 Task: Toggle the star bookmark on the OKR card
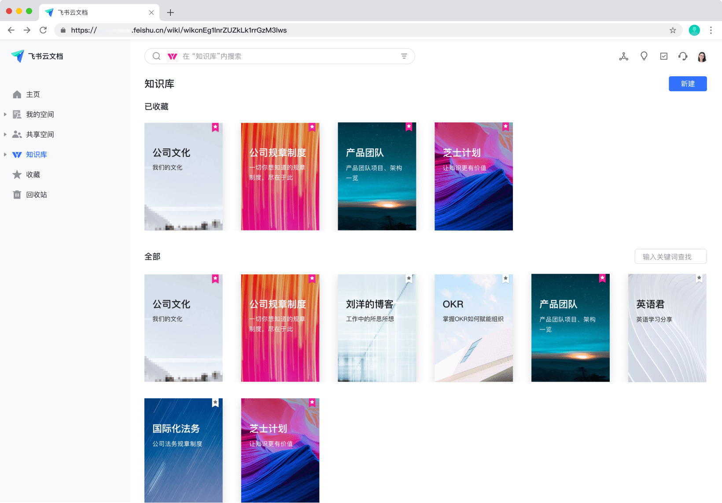click(x=505, y=278)
